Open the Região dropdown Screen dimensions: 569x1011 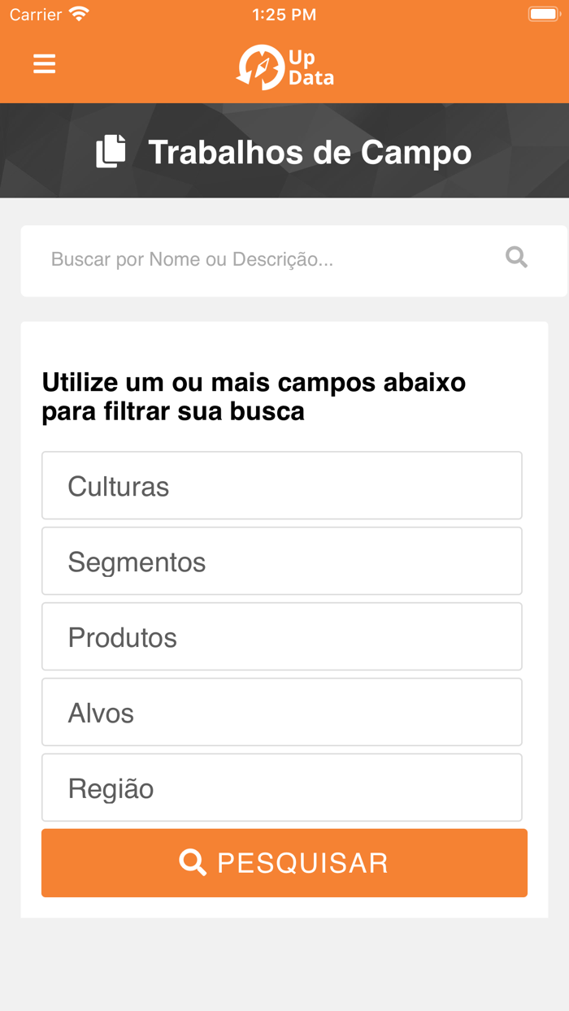[282, 787]
